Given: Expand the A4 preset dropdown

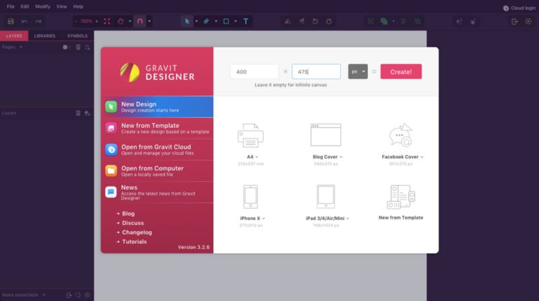Looking at the screenshot, I should click(x=257, y=157).
